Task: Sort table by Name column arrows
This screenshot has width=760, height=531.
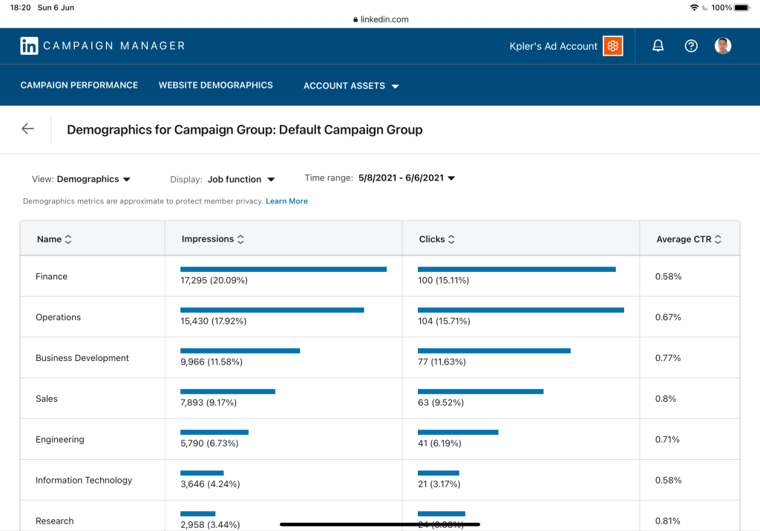Action: (68, 239)
